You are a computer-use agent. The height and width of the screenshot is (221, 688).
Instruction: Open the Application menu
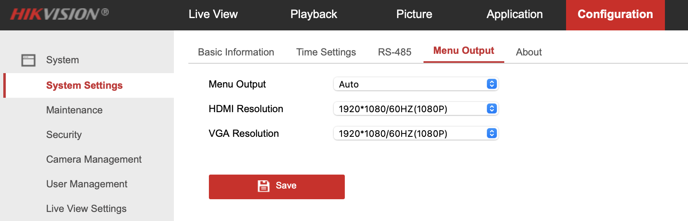click(x=515, y=14)
